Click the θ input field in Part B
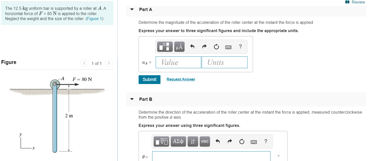Screen dimensions: 374x161 211,156
